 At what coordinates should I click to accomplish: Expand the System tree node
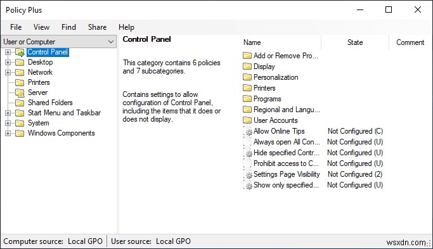pos(8,123)
